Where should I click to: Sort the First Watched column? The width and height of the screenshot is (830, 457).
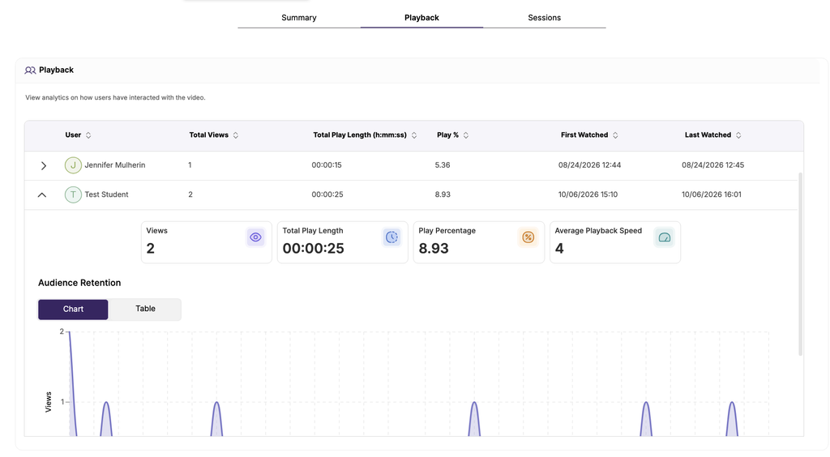click(x=615, y=135)
